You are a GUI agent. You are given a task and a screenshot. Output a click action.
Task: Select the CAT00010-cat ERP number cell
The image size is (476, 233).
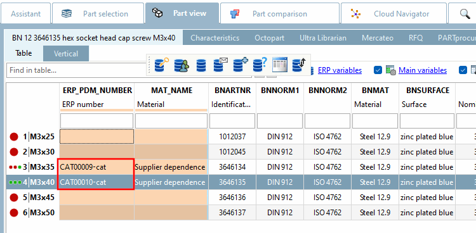coord(96,182)
